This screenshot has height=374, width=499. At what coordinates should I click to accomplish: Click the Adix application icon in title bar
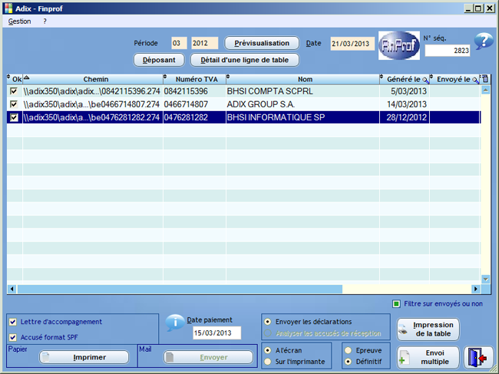[9, 8]
